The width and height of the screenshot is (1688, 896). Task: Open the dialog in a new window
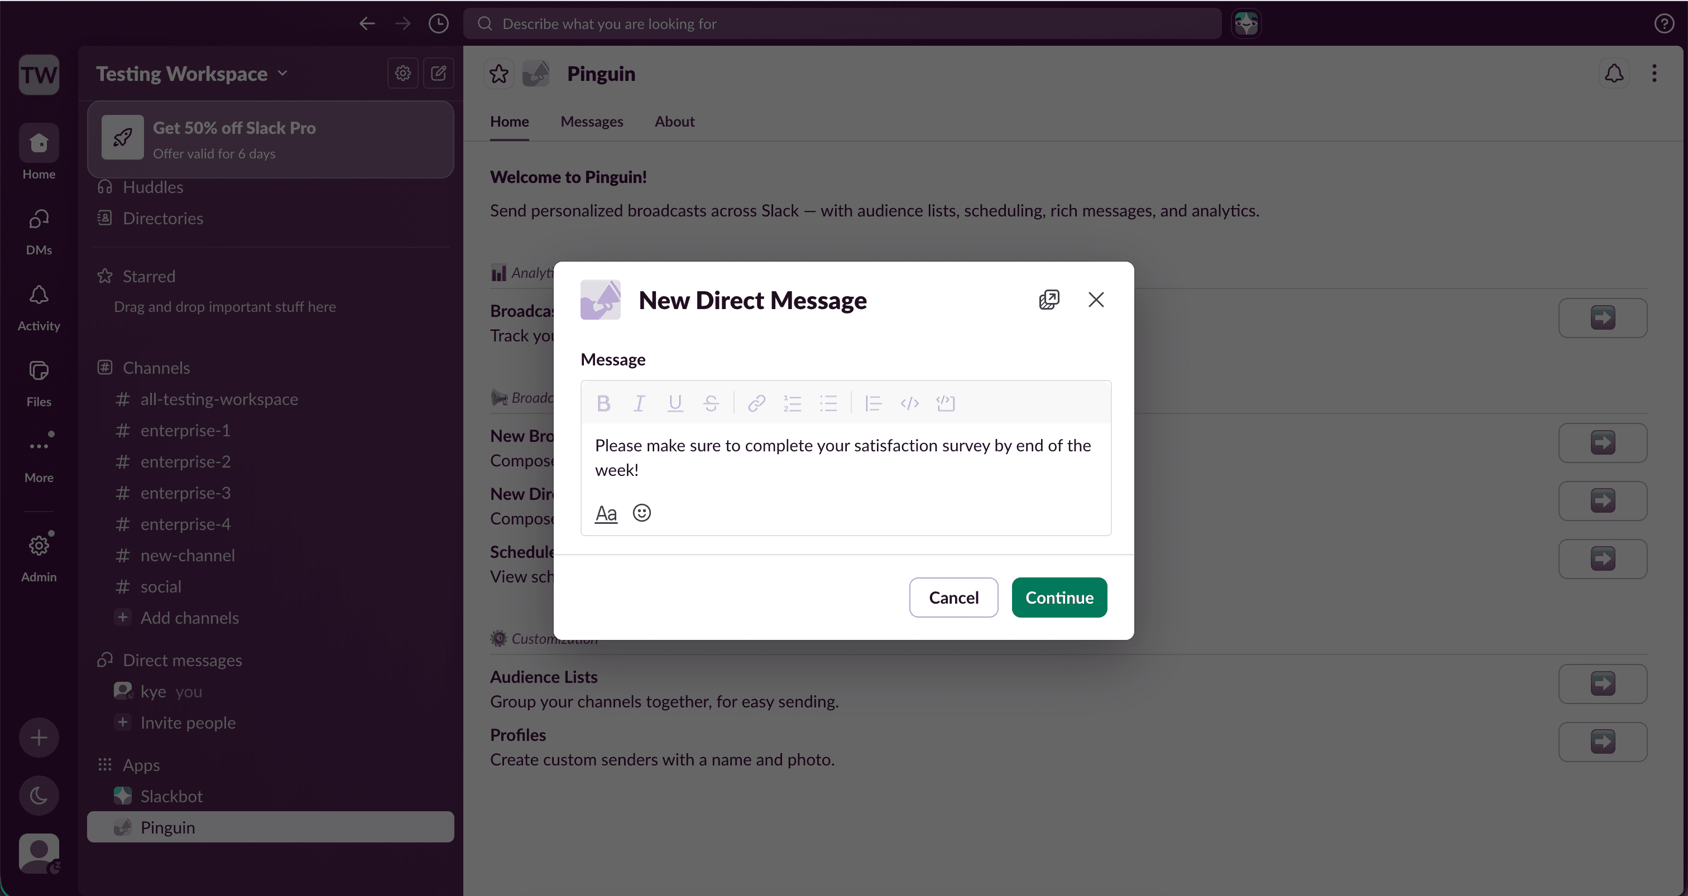[1049, 300]
